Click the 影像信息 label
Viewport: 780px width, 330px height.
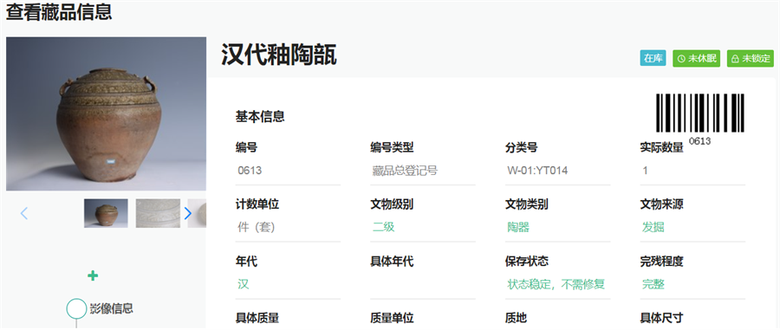[112, 308]
